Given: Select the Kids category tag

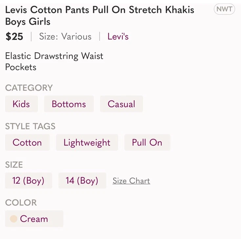Looking at the screenshot, I should (x=21, y=104).
